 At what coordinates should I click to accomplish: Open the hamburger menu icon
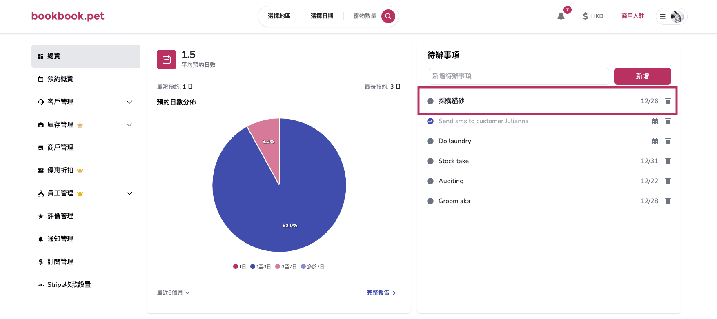click(663, 16)
